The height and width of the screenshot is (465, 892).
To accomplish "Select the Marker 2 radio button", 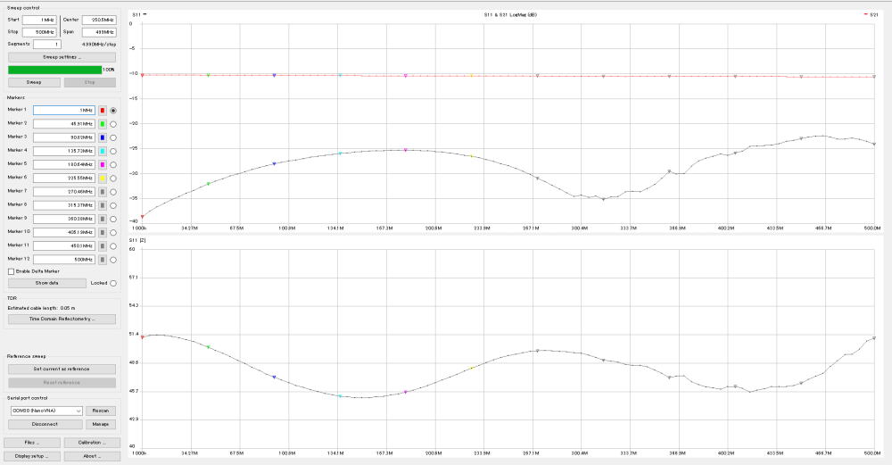I will [x=113, y=124].
